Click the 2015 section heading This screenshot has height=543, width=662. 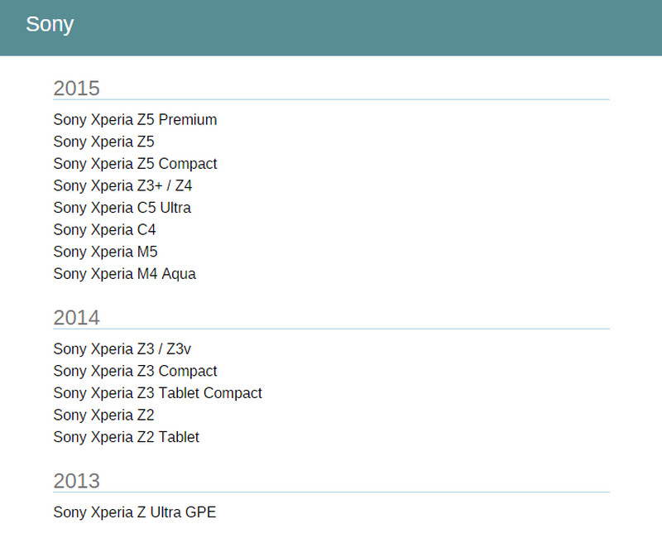point(76,88)
